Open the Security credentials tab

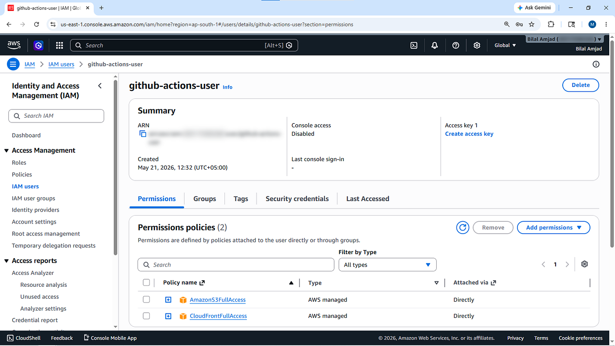(297, 199)
